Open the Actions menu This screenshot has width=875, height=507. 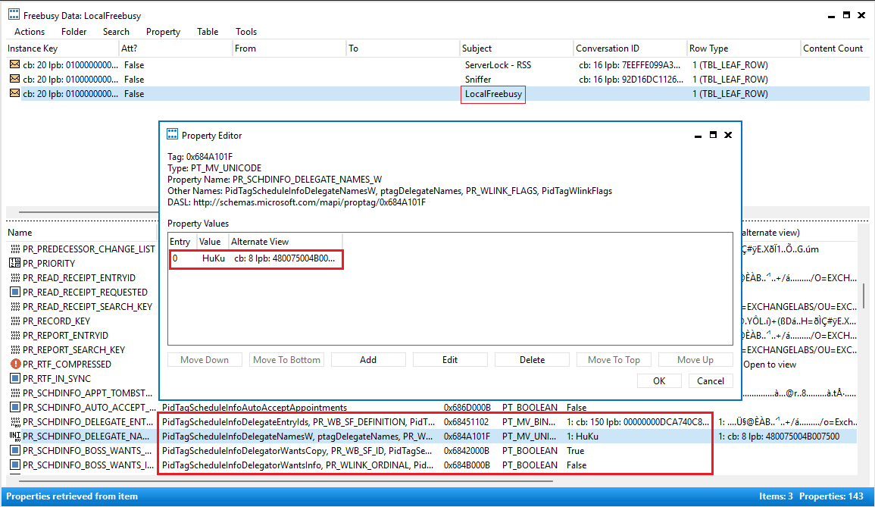tap(30, 32)
